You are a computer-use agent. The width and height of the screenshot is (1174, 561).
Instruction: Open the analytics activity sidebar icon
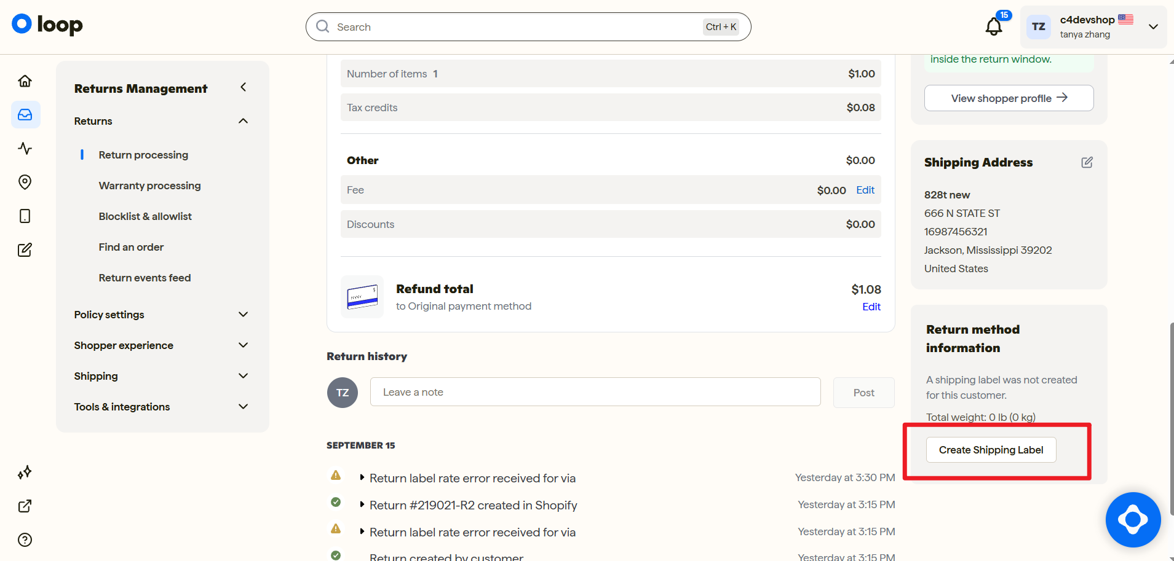click(25, 148)
